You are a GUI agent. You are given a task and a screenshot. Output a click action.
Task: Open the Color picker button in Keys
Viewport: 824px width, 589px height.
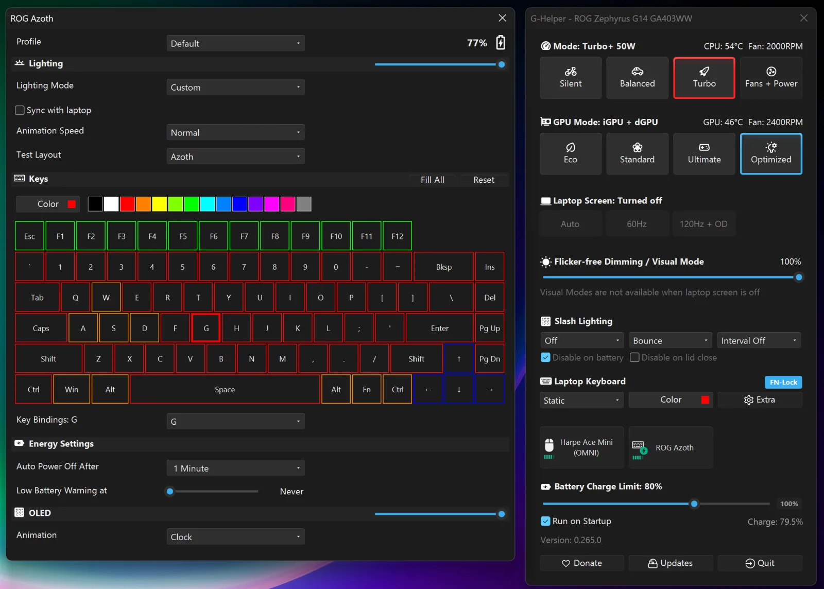pyautogui.click(x=48, y=204)
